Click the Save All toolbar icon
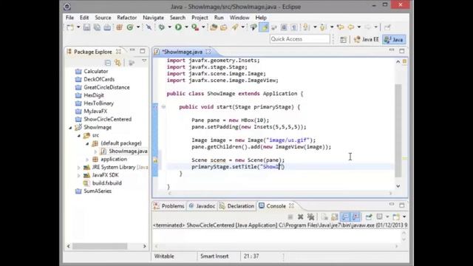 click(97, 27)
